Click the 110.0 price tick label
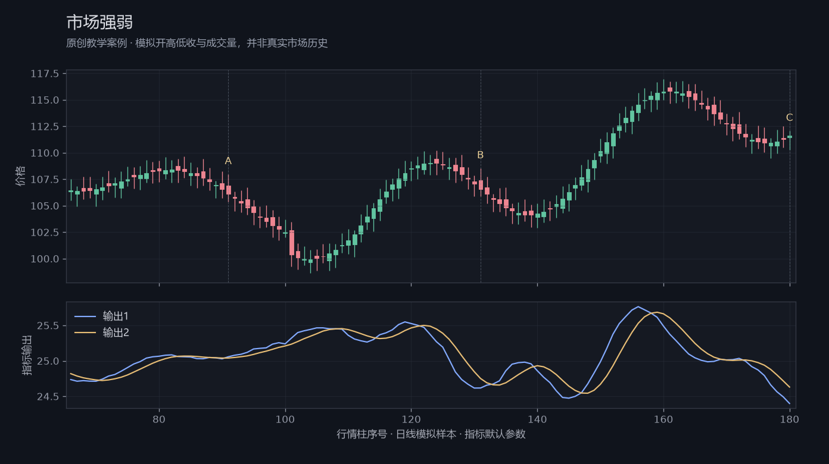This screenshot has width=829, height=464. 45,153
